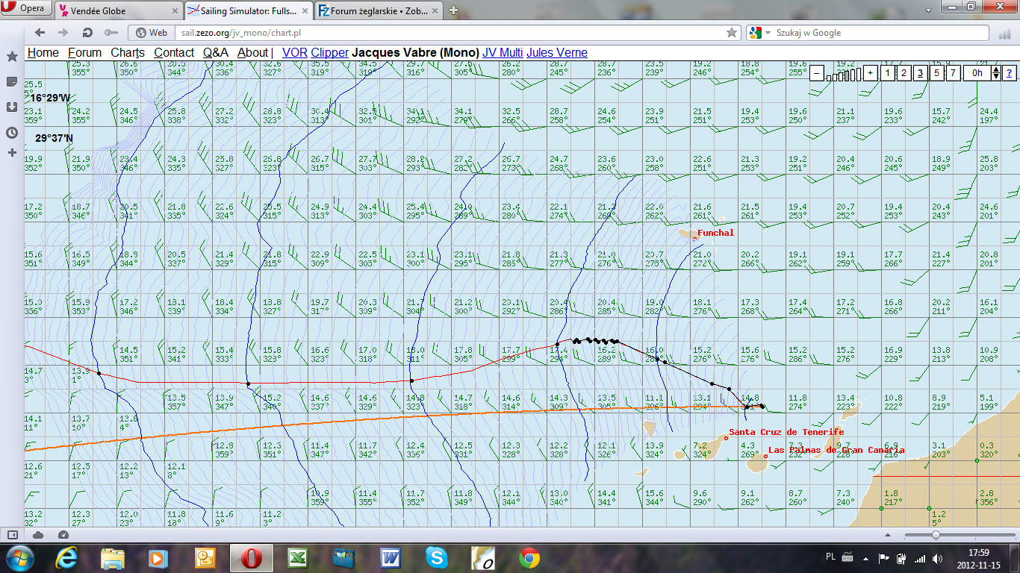Open the Opera main menu button
1020x573 pixels.
26,9
